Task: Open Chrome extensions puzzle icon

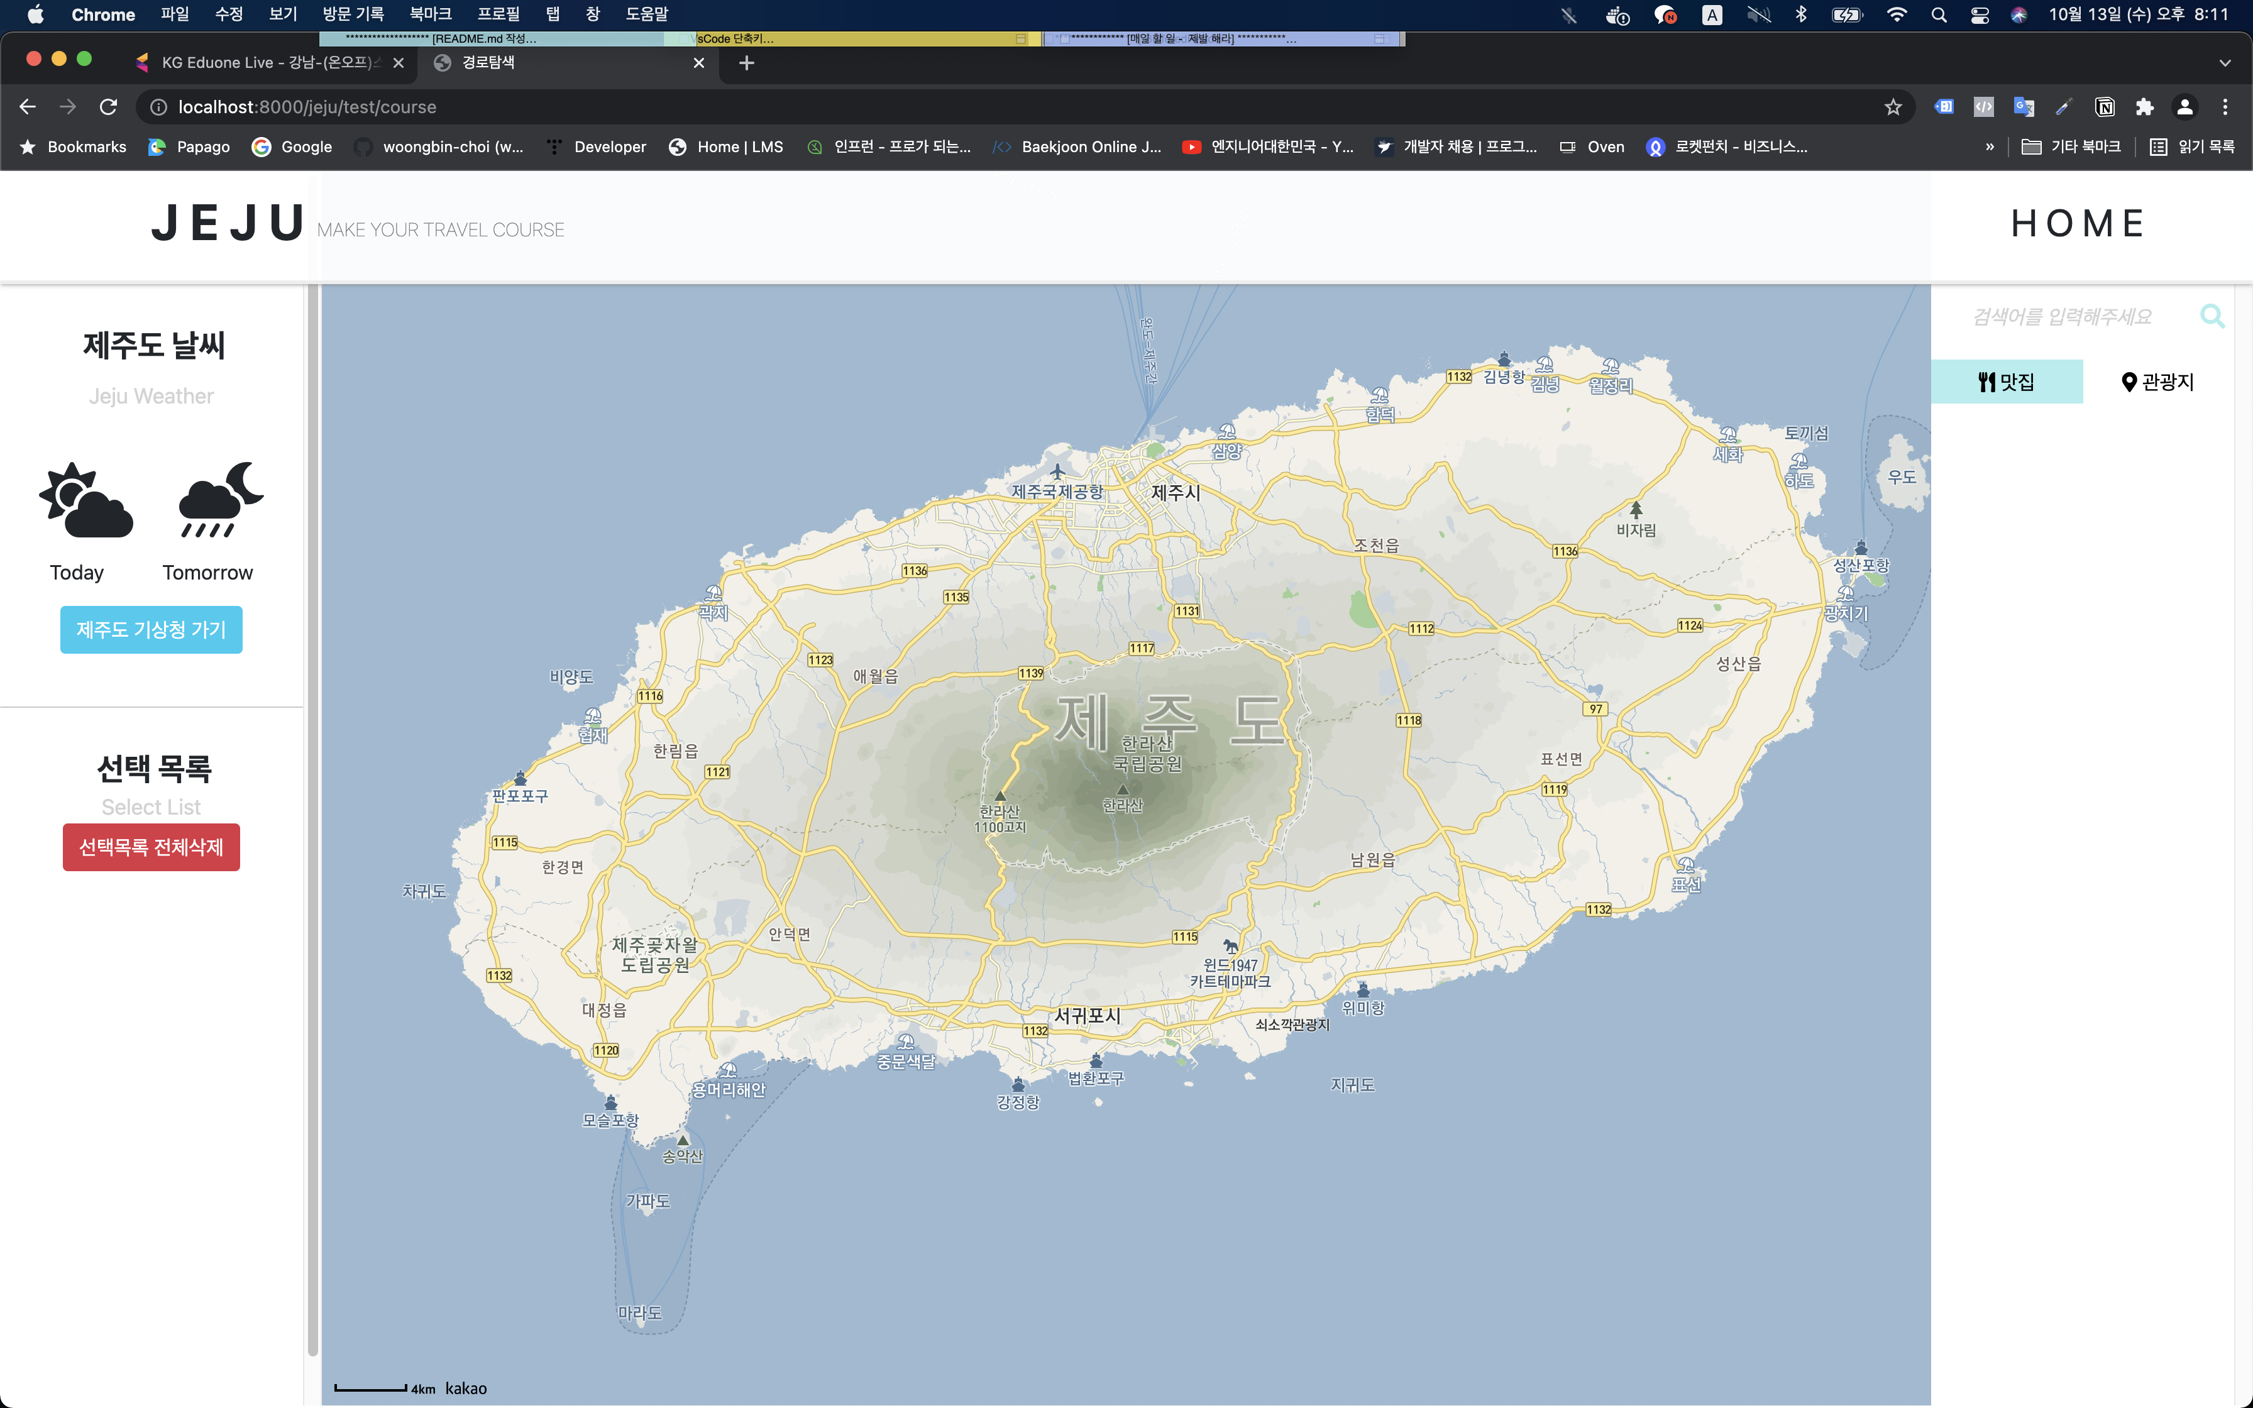Action: point(2144,107)
